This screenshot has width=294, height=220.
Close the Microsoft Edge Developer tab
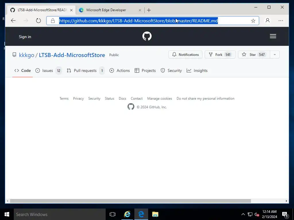click(140, 10)
